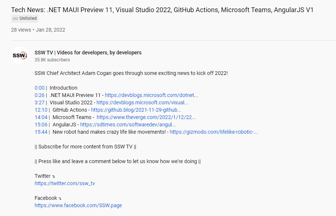
Task: Visit the twitter.com/ssw_tv link
Action: pos(65,183)
